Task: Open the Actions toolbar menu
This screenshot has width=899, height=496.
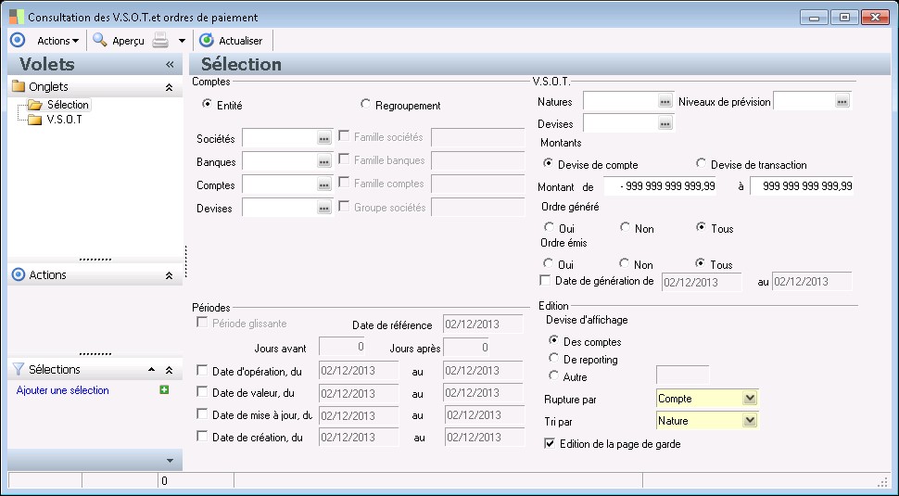Action: point(57,41)
